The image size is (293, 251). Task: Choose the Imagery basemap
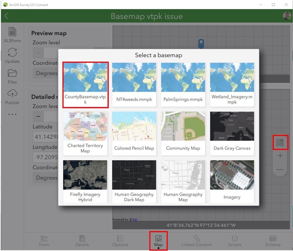[x=232, y=181]
